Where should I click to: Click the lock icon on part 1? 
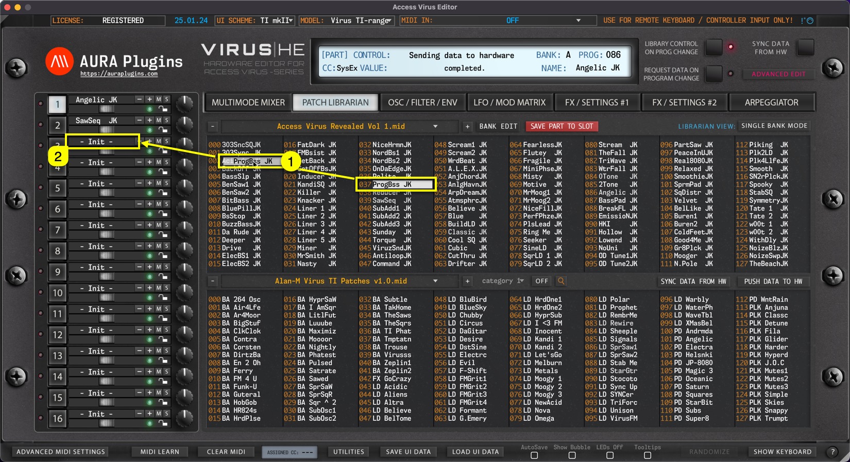coord(163,109)
